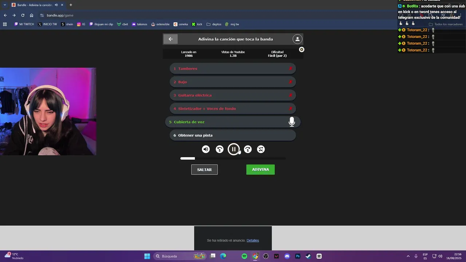Click Obtener una pista row
466x262 pixels.
[x=233, y=135]
